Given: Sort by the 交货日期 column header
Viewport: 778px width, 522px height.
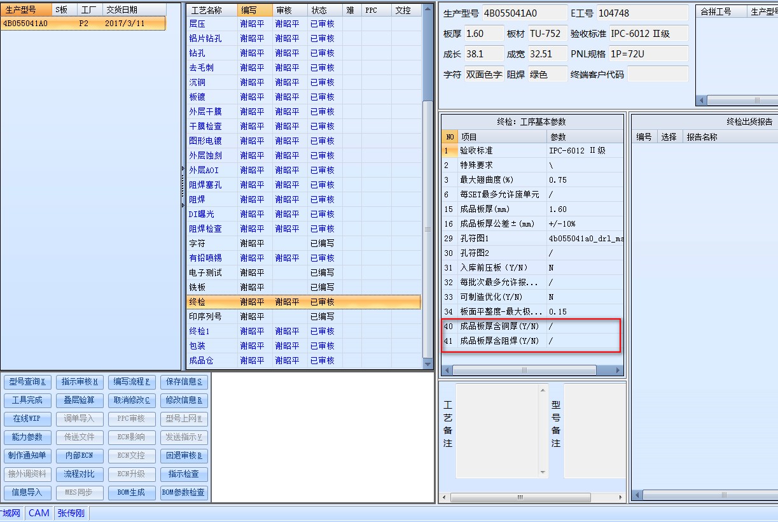Looking at the screenshot, I should 134,10.
